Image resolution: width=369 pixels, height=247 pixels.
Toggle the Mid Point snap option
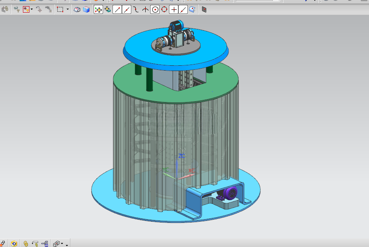pos(126,10)
